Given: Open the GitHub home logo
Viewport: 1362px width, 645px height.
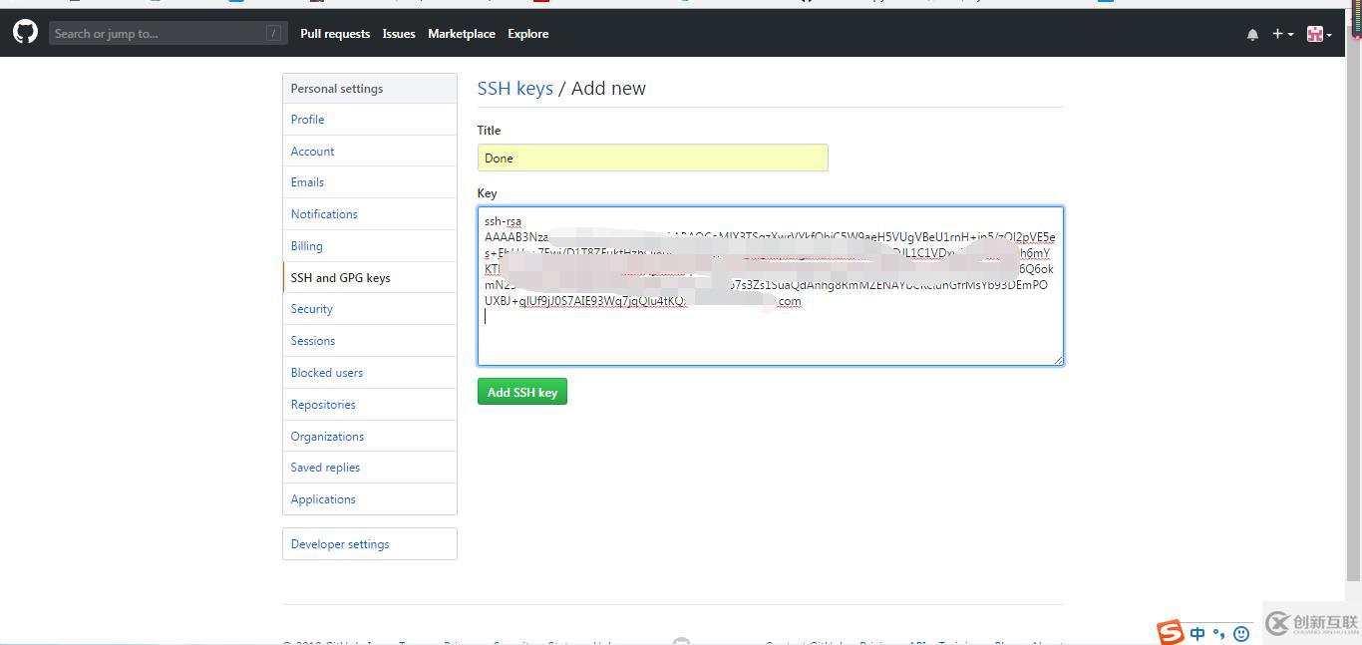Looking at the screenshot, I should (x=25, y=33).
